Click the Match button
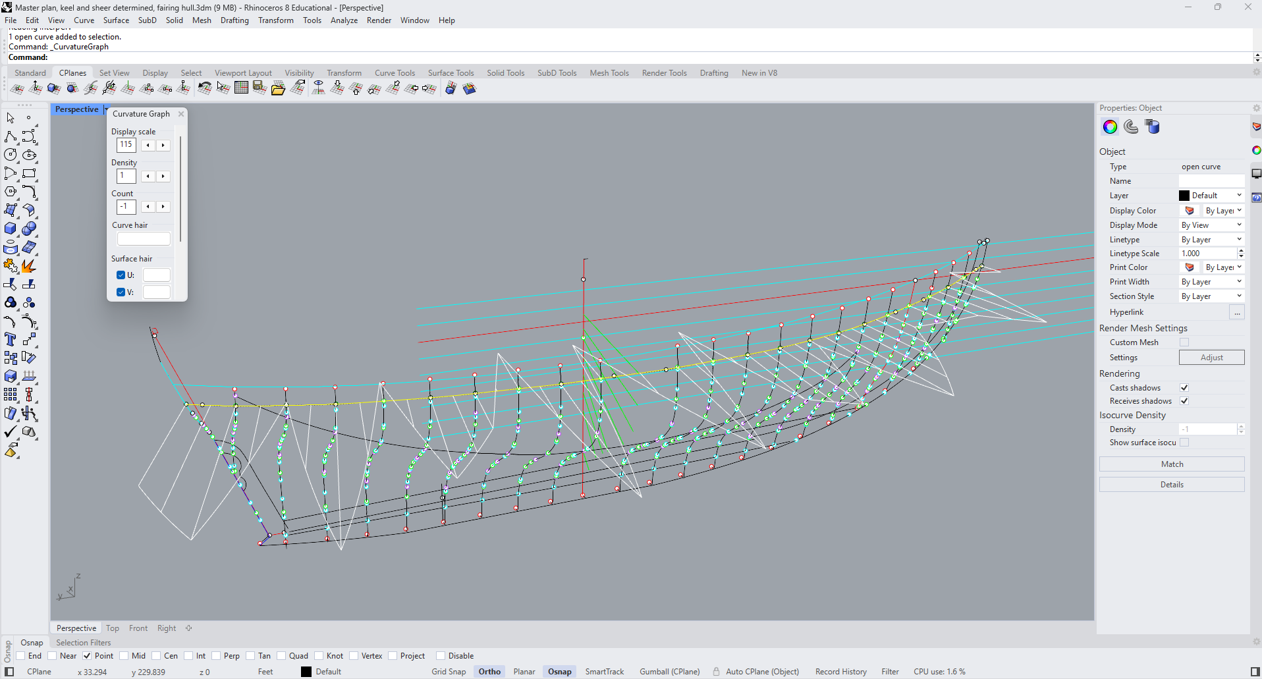Image resolution: width=1262 pixels, height=679 pixels. click(1171, 464)
